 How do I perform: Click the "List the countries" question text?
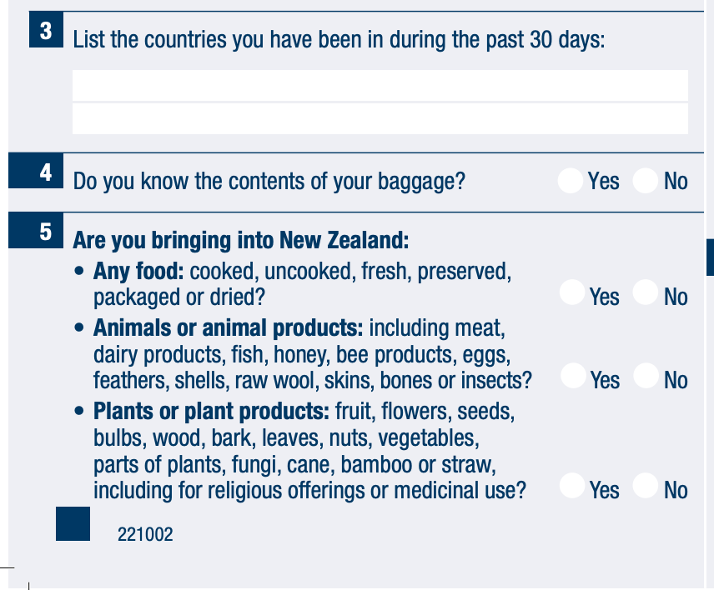coord(339,39)
